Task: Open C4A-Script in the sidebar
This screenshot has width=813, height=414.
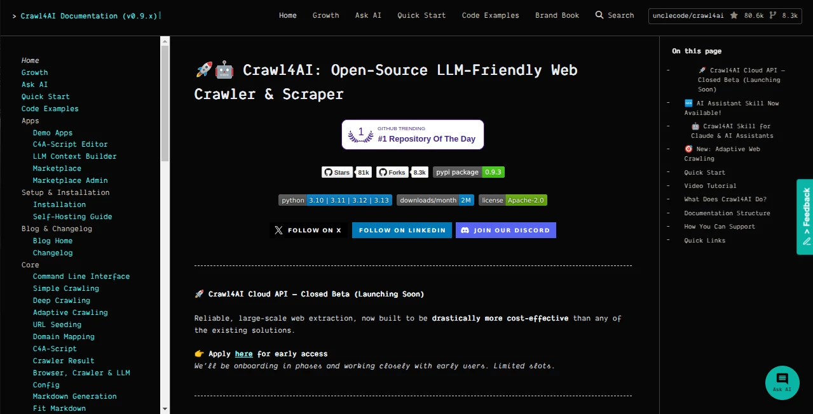Action: pyautogui.click(x=55, y=349)
